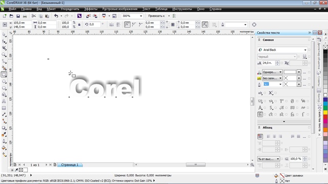Select the Crop tool in the toolbox

[x=4, y=48]
